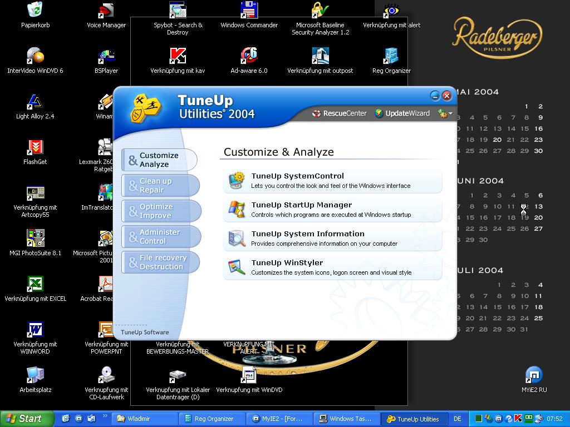Switch to Reg Organizer taskbar button
Screen dimensions: 570x427
point(212,419)
